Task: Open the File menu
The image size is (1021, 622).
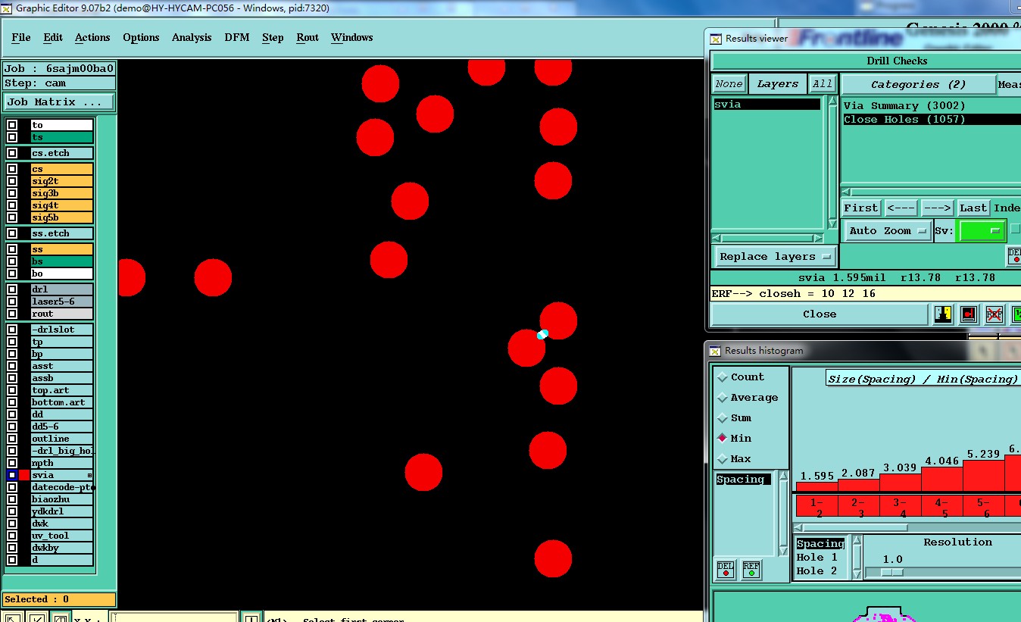Action: click(21, 37)
